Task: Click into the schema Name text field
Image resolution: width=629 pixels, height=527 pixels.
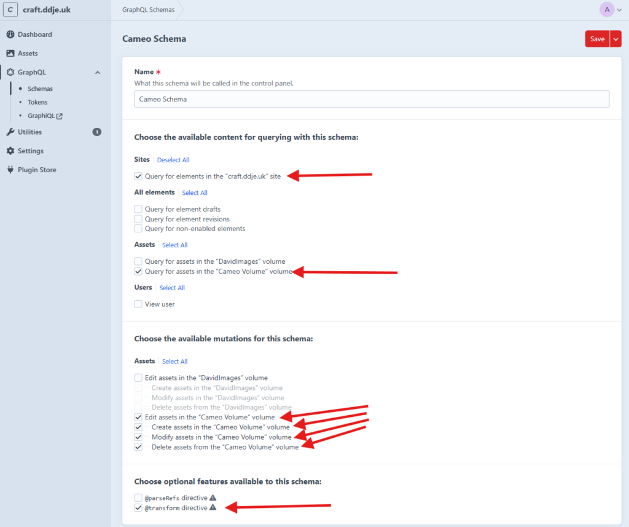Action: (x=372, y=99)
